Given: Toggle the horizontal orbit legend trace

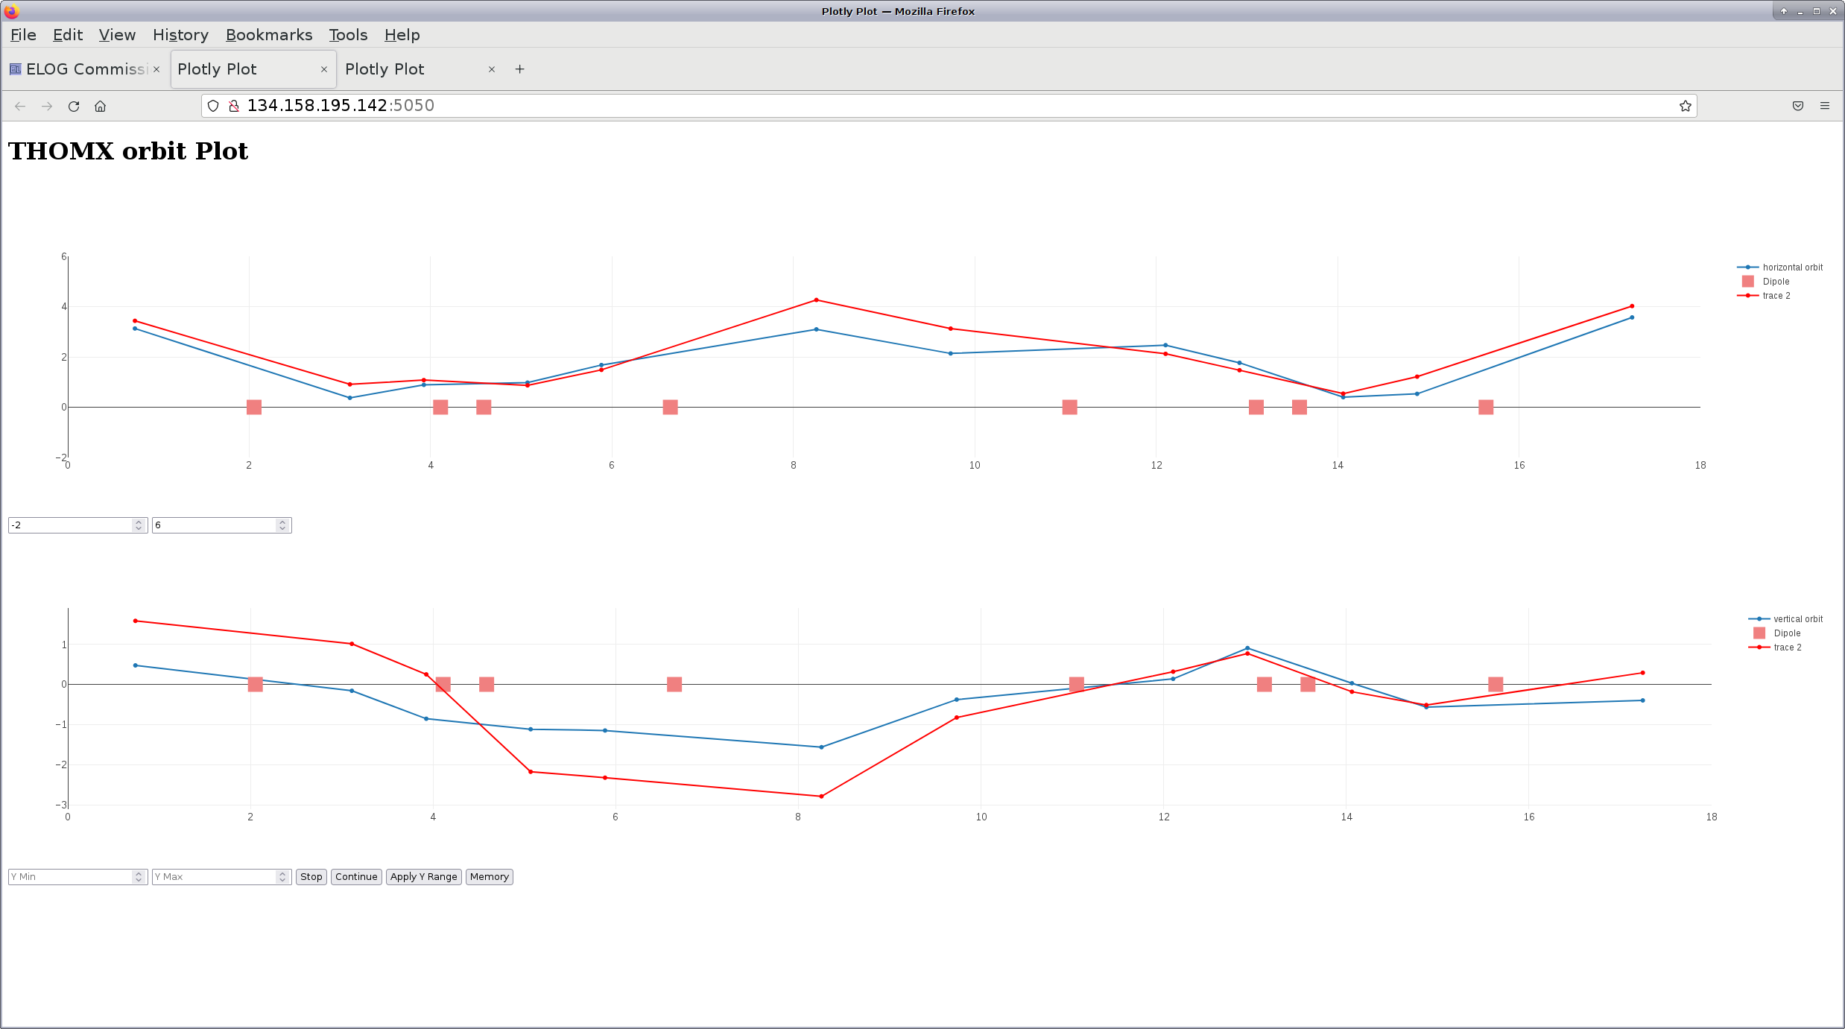Looking at the screenshot, I should [x=1791, y=267].
